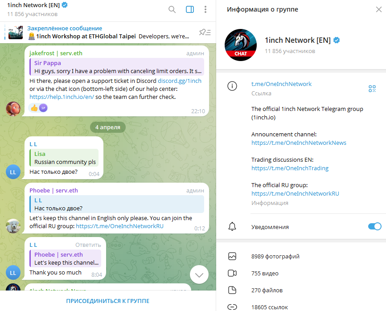Click the 22:10 timestamp on jakefrost's message
Image resolution: width=386 pixels, height=311 pixels.
pos(198,111)
